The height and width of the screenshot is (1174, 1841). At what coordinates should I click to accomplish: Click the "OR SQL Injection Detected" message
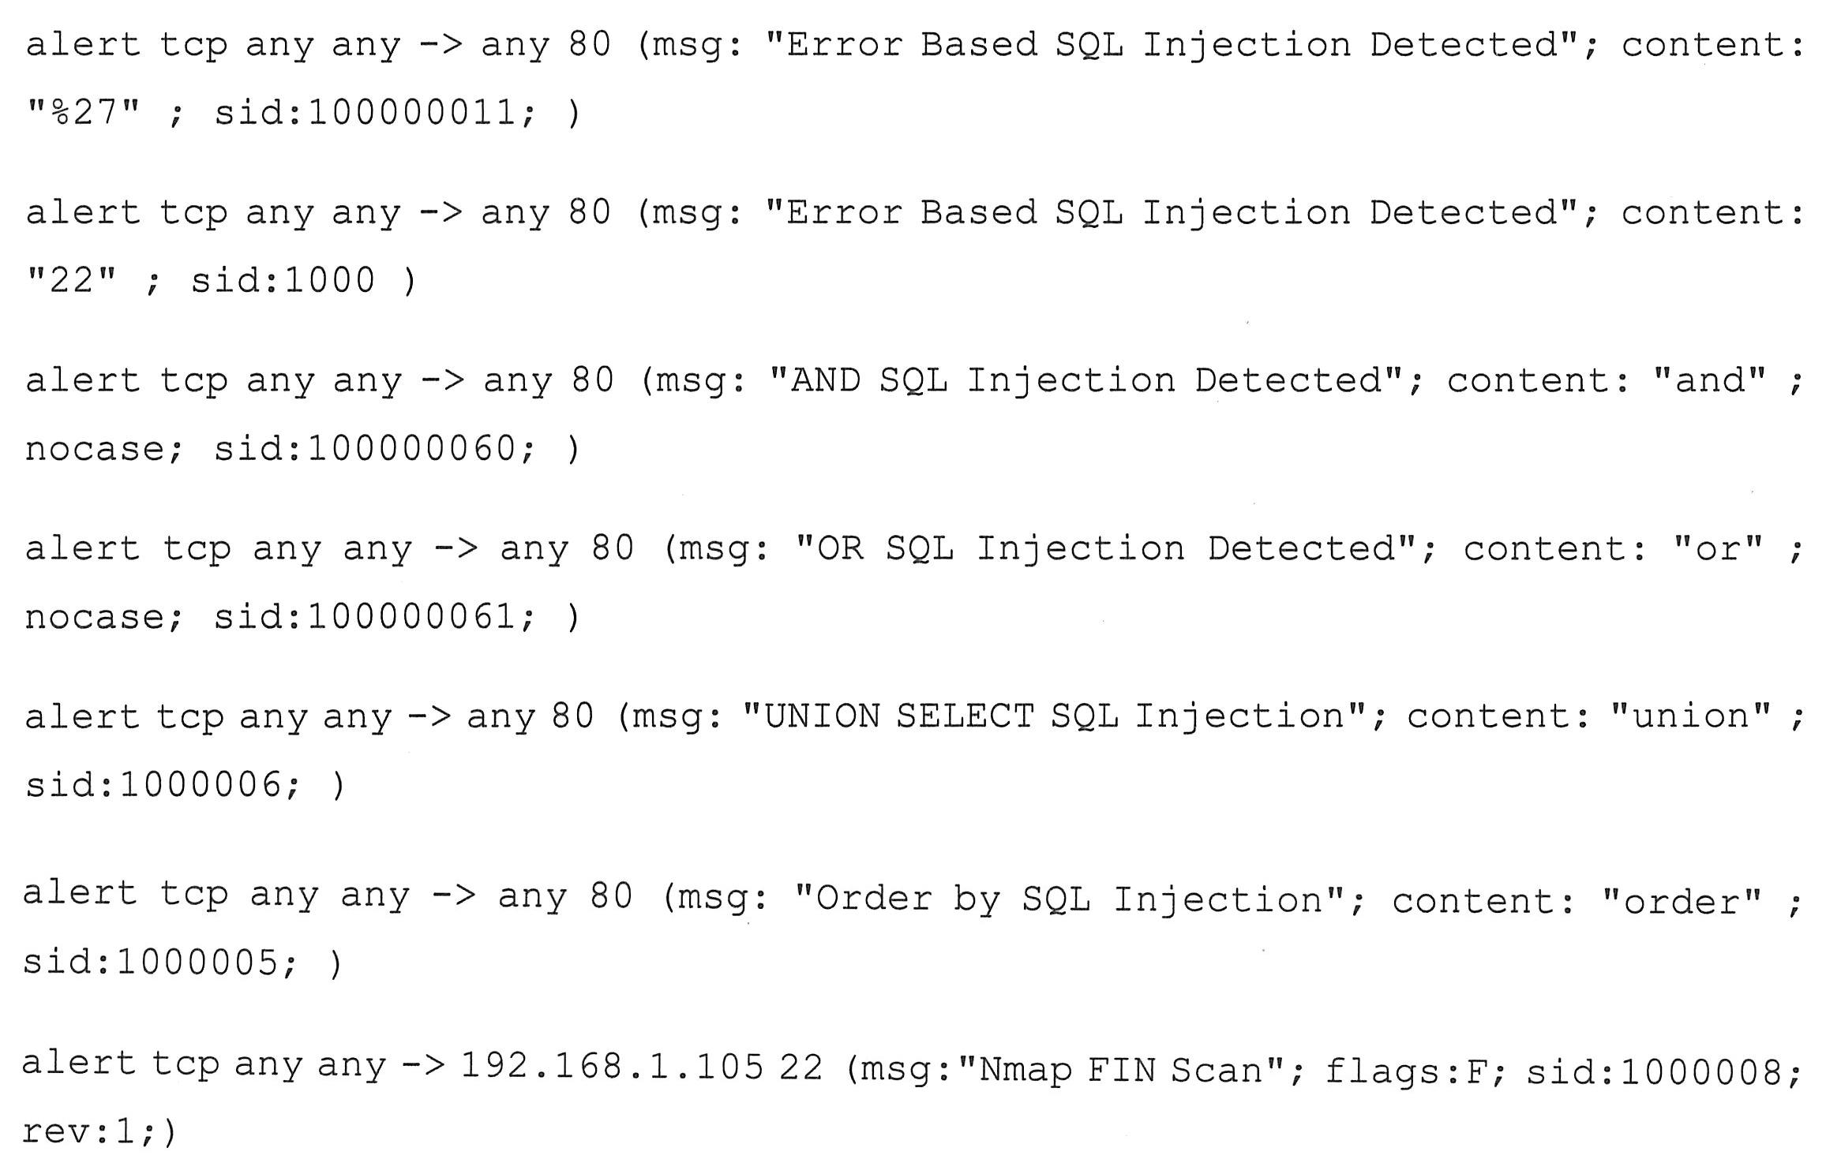click(1105, 549)
